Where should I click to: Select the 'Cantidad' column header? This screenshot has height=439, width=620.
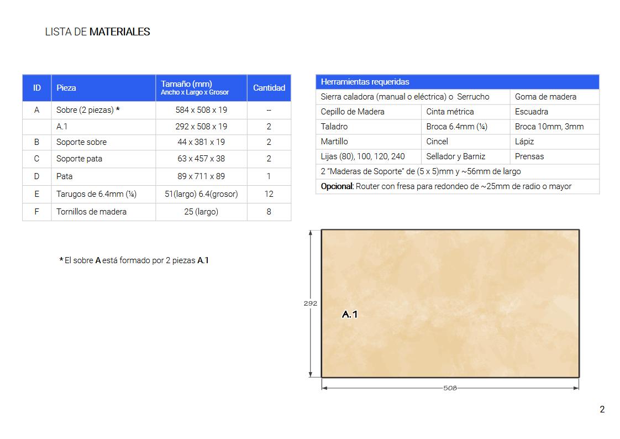click(x=269, y=88)
